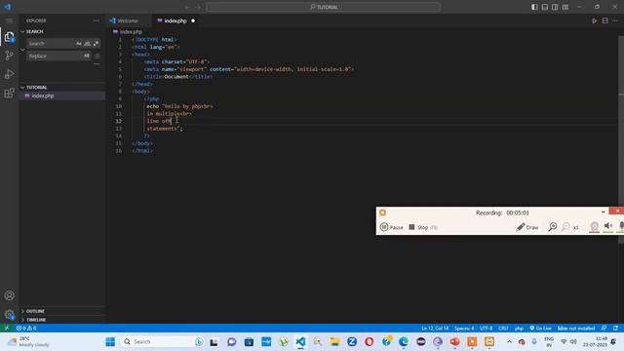
Task: Toggle Match Case in search box
Action: (x=79, y=43)
